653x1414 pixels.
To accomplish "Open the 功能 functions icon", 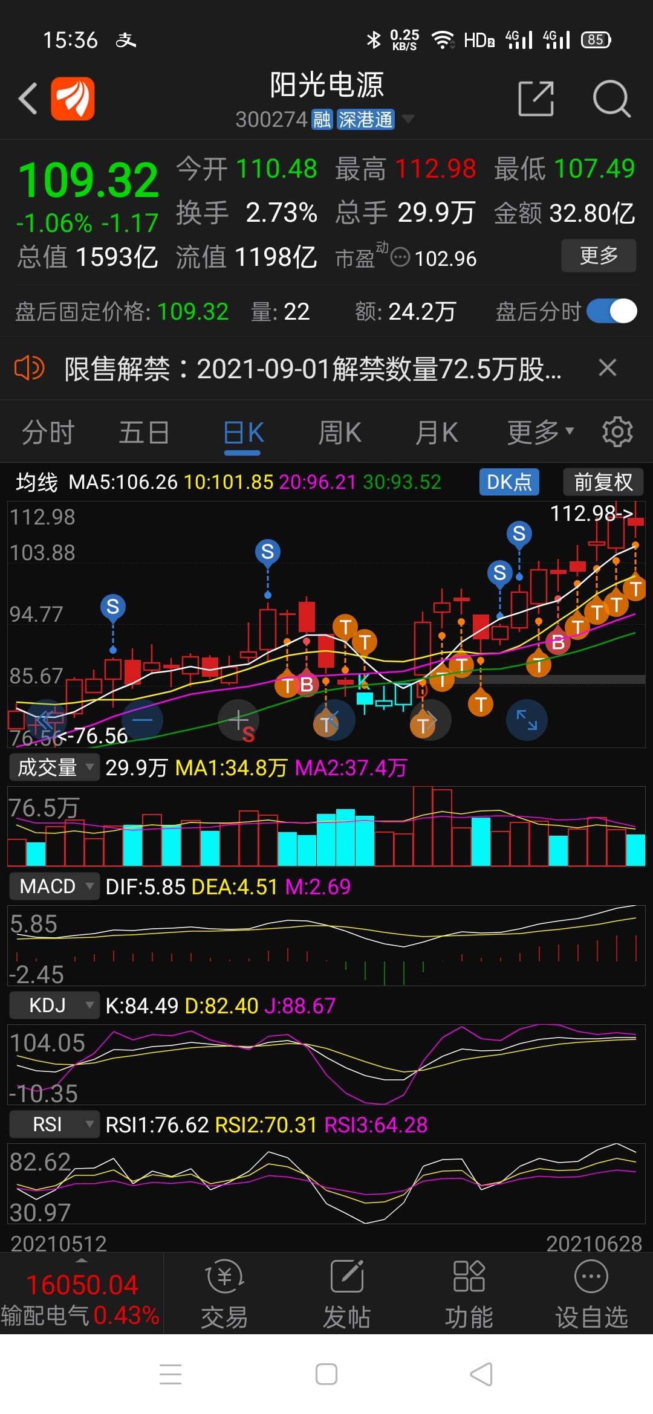I will (x=469, y=1294).
